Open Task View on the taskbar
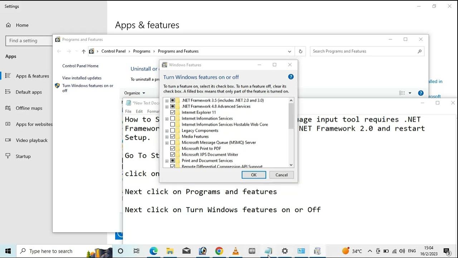 pyautogui.click(x=137, y=251)
